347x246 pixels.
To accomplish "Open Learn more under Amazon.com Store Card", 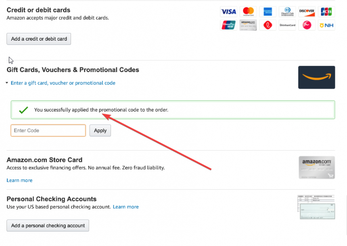I will (x=19, y=180).
